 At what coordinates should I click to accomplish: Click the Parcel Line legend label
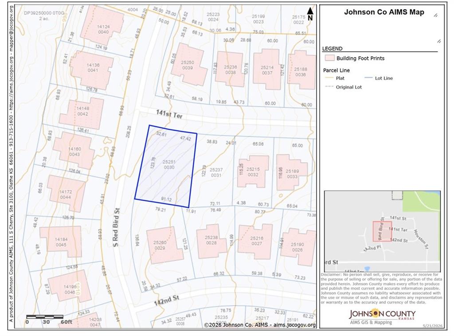pos(336,70)
